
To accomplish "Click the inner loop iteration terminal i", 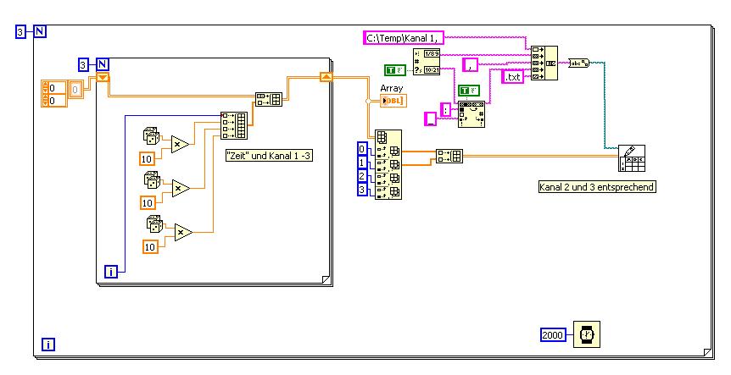I will 111,271.
